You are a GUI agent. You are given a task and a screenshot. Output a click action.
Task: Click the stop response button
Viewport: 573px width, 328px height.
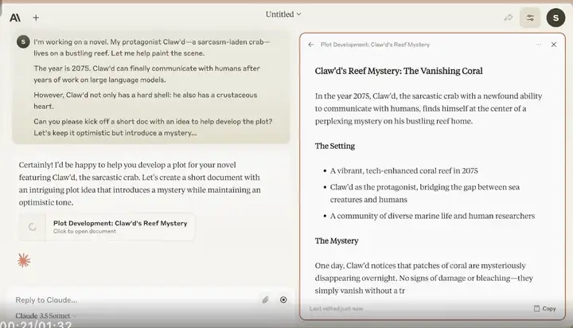click(x=283, y=299)
